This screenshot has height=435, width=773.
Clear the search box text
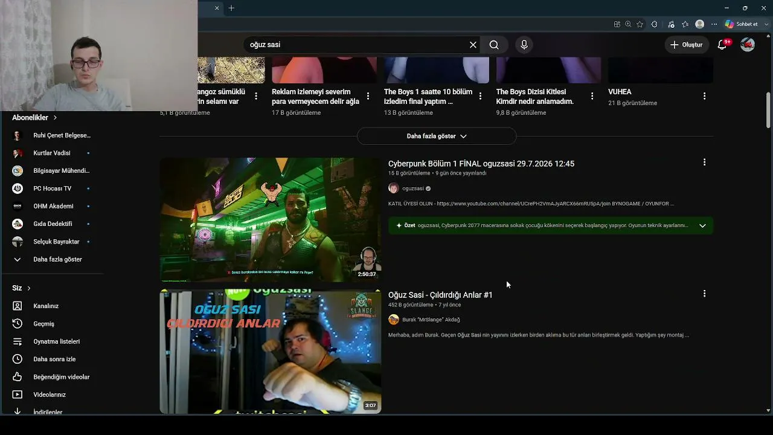473,45
